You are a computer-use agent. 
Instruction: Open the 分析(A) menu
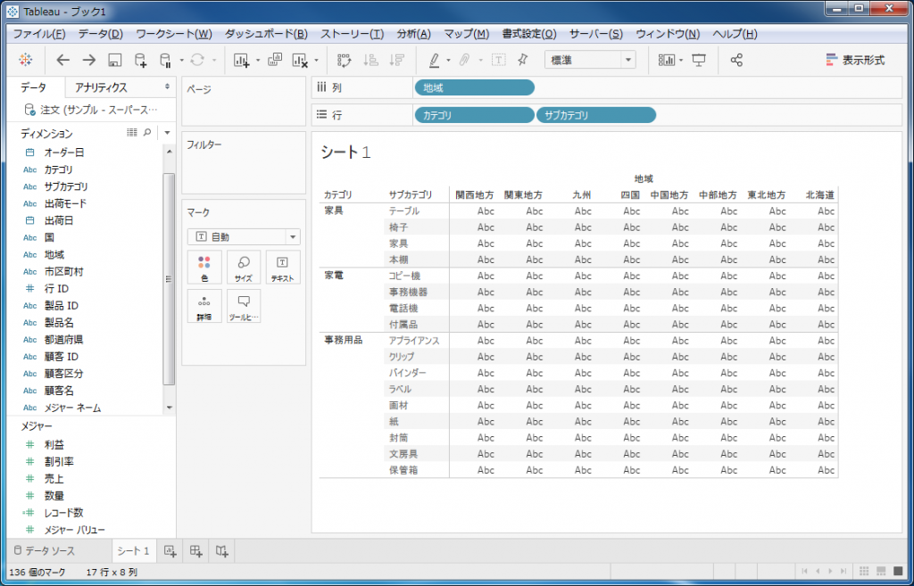[412, 34]
